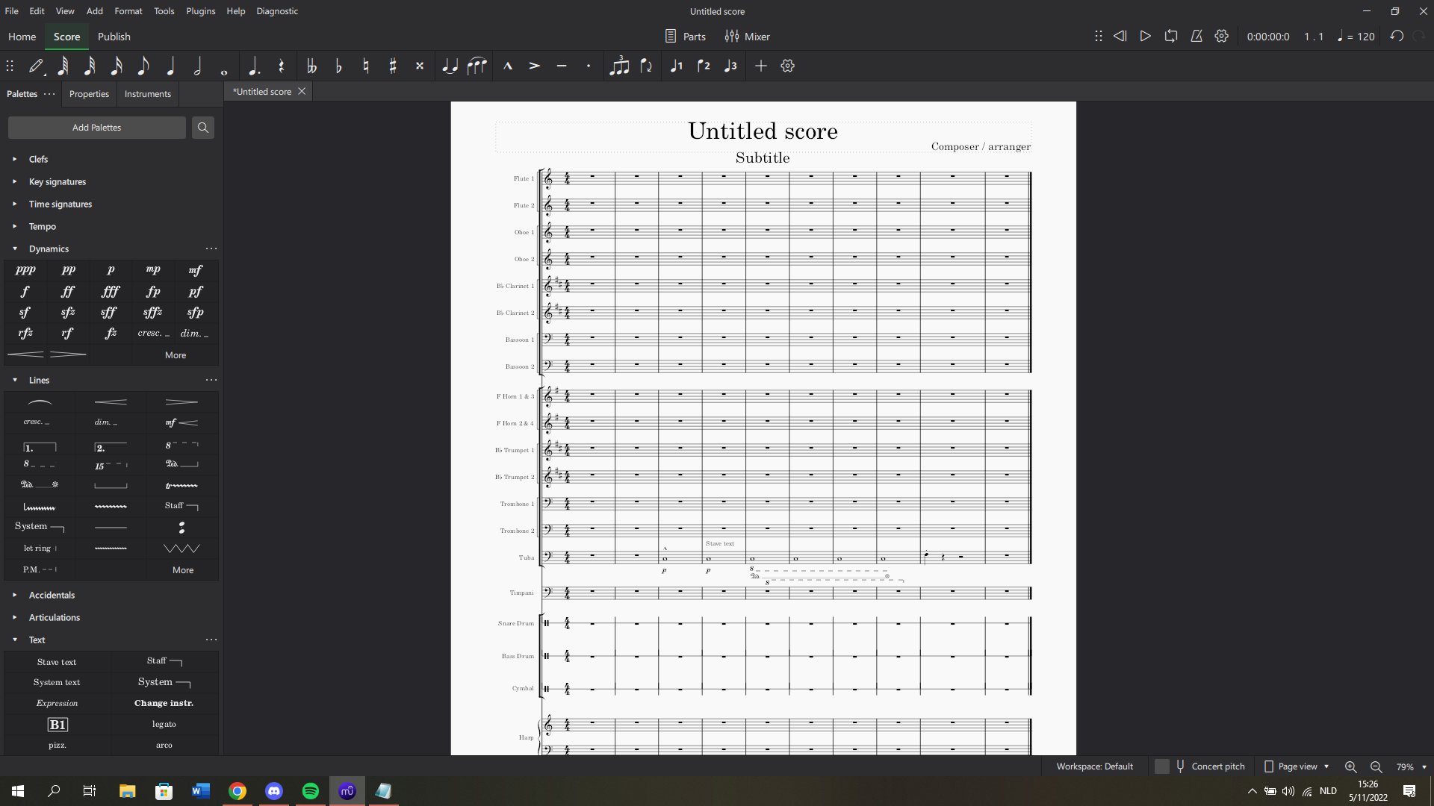Apply a sharp accidental
Screen dimensions: 1434x806
[x=392, y=66]
